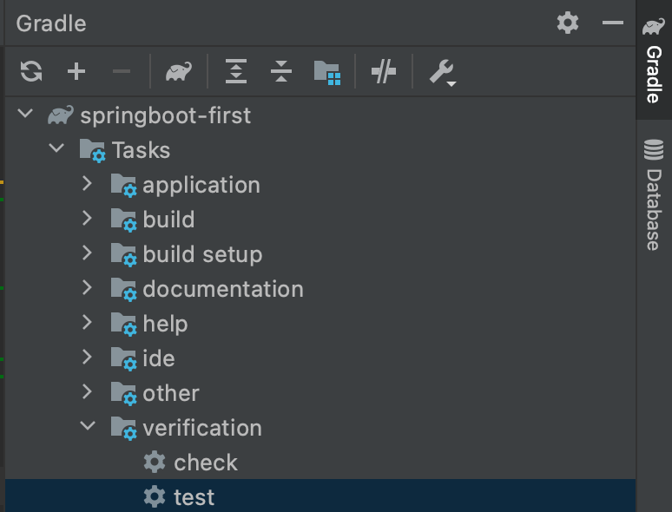Viewport: 672px width, 512px height.
Task: Click the Gradle elephant icon on side tab
Action: (x=654, y=27)
